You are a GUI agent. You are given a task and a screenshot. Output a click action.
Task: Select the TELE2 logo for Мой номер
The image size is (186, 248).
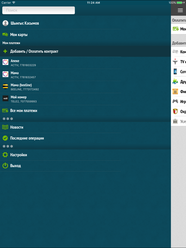[x=5, y=98]
